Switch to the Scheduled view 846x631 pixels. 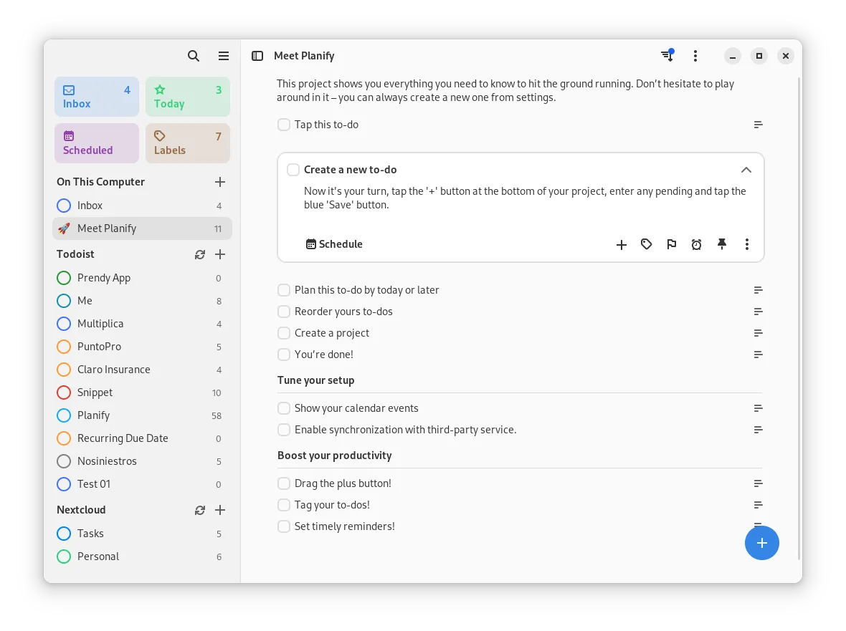(x=97, y=143)
